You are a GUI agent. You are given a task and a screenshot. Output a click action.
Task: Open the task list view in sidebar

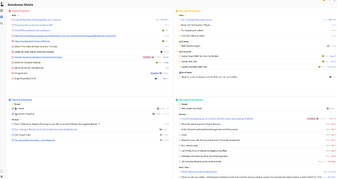(1, 11)
